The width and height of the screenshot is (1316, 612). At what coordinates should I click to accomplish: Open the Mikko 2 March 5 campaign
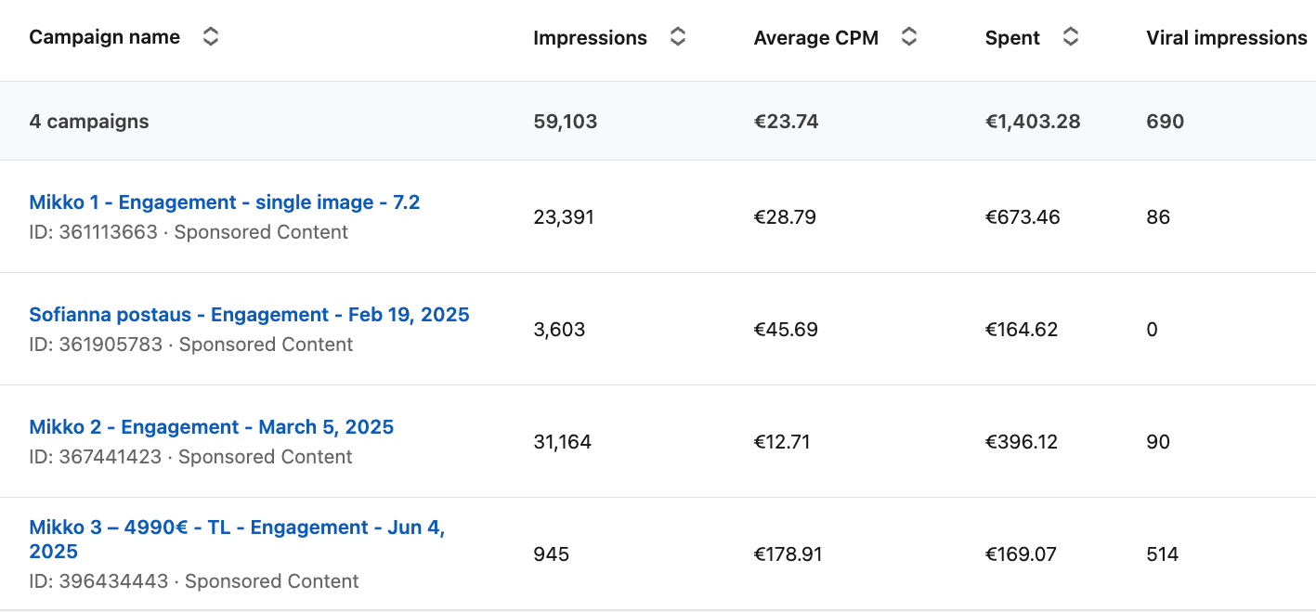(x=211, y=427)
